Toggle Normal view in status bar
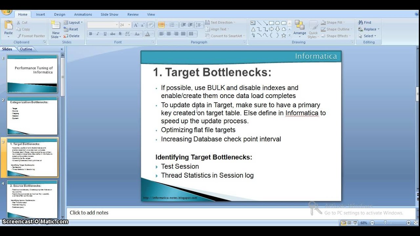 344,223
